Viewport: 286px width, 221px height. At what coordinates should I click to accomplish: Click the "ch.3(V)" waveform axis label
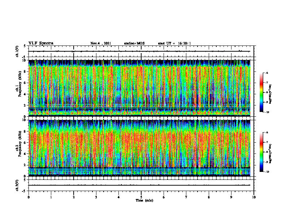coord(17,186)
